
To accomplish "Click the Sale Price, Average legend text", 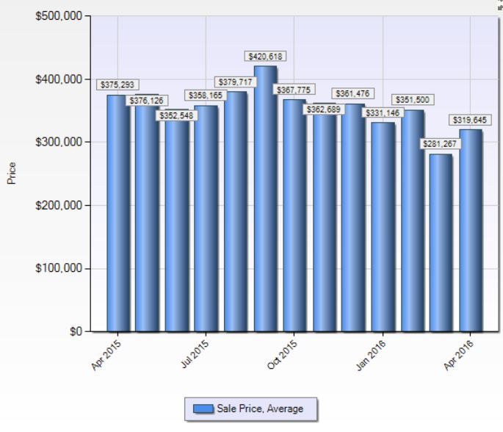I will click(260, 408).
